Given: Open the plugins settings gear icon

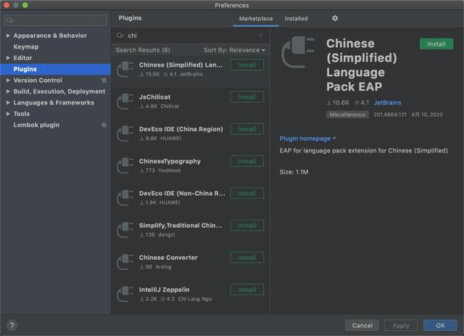Looking at the screenshot, I should (335, 18).
